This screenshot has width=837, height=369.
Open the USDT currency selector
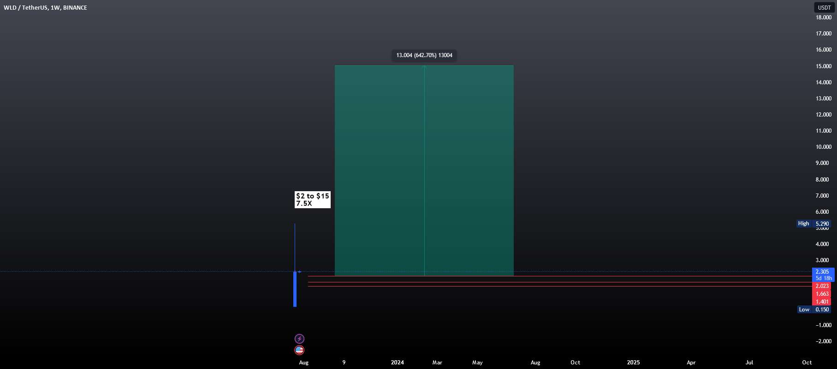pyautogui.click(x=824, y=7)
